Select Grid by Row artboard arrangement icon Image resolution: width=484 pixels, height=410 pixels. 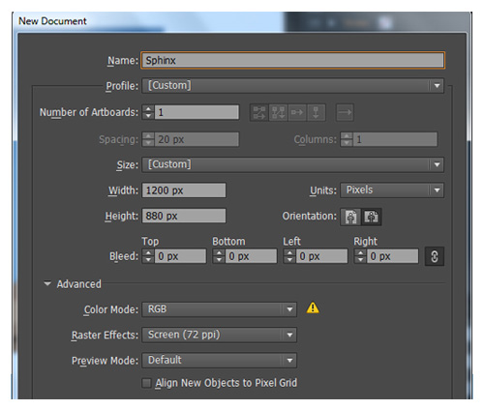coord(259,112)
